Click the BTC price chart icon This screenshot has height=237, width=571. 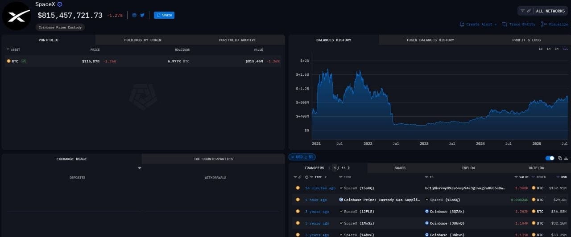coord(24,61)
